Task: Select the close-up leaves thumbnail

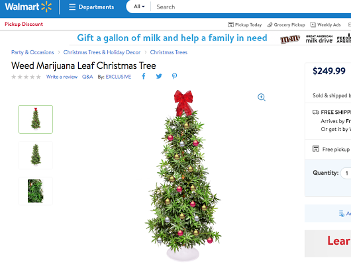Action: (x=35, y=191)
